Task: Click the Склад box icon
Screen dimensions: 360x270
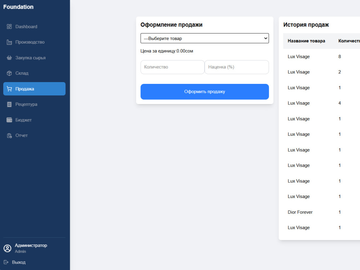Action: pyautogui.click(x=9, y=73)
